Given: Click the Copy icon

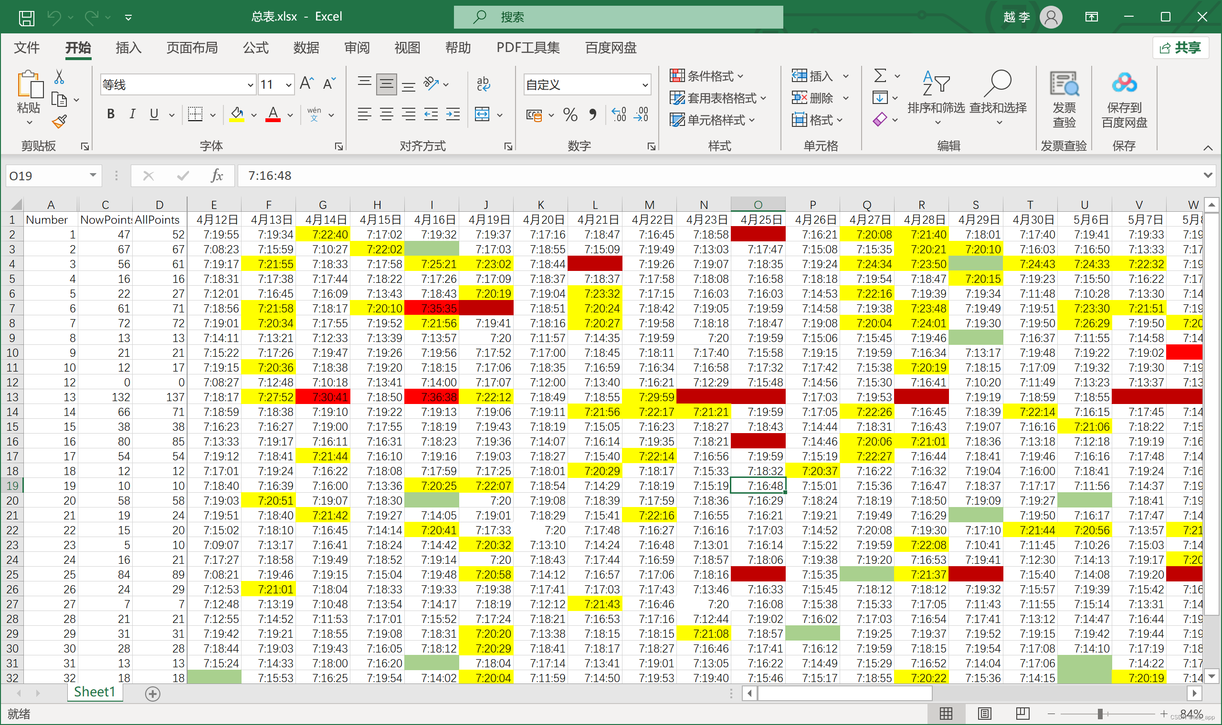Looking at the screenshot, I should coord(59,100).
